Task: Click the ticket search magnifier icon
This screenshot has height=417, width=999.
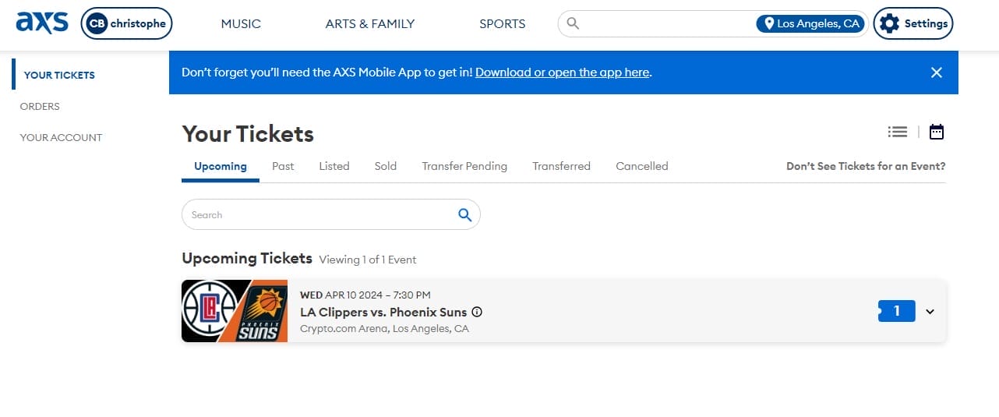Action: click(x=465, y=215)
